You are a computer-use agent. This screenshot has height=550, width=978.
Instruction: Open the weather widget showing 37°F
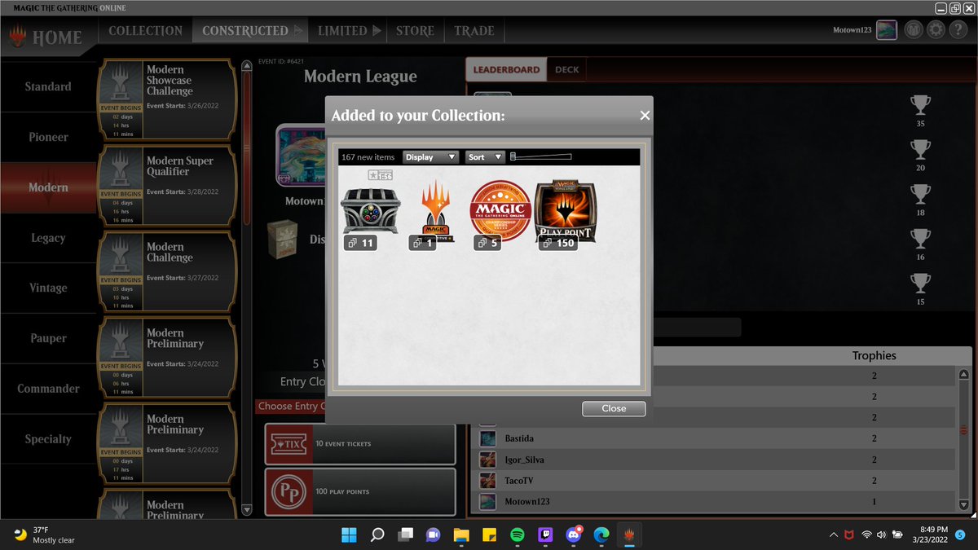pos(44,535)
